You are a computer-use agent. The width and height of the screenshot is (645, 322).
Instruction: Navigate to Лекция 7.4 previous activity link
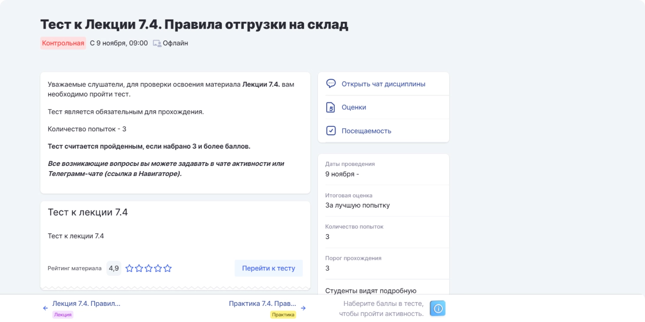pos(86,304)
